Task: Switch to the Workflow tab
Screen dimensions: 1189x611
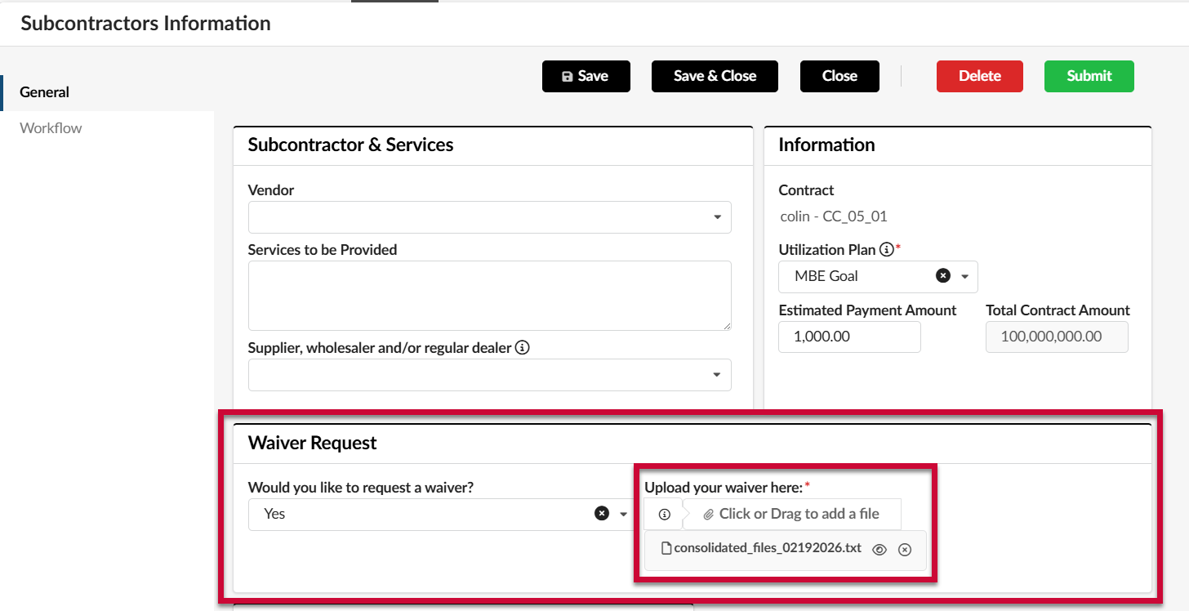Action: [51, 127]
